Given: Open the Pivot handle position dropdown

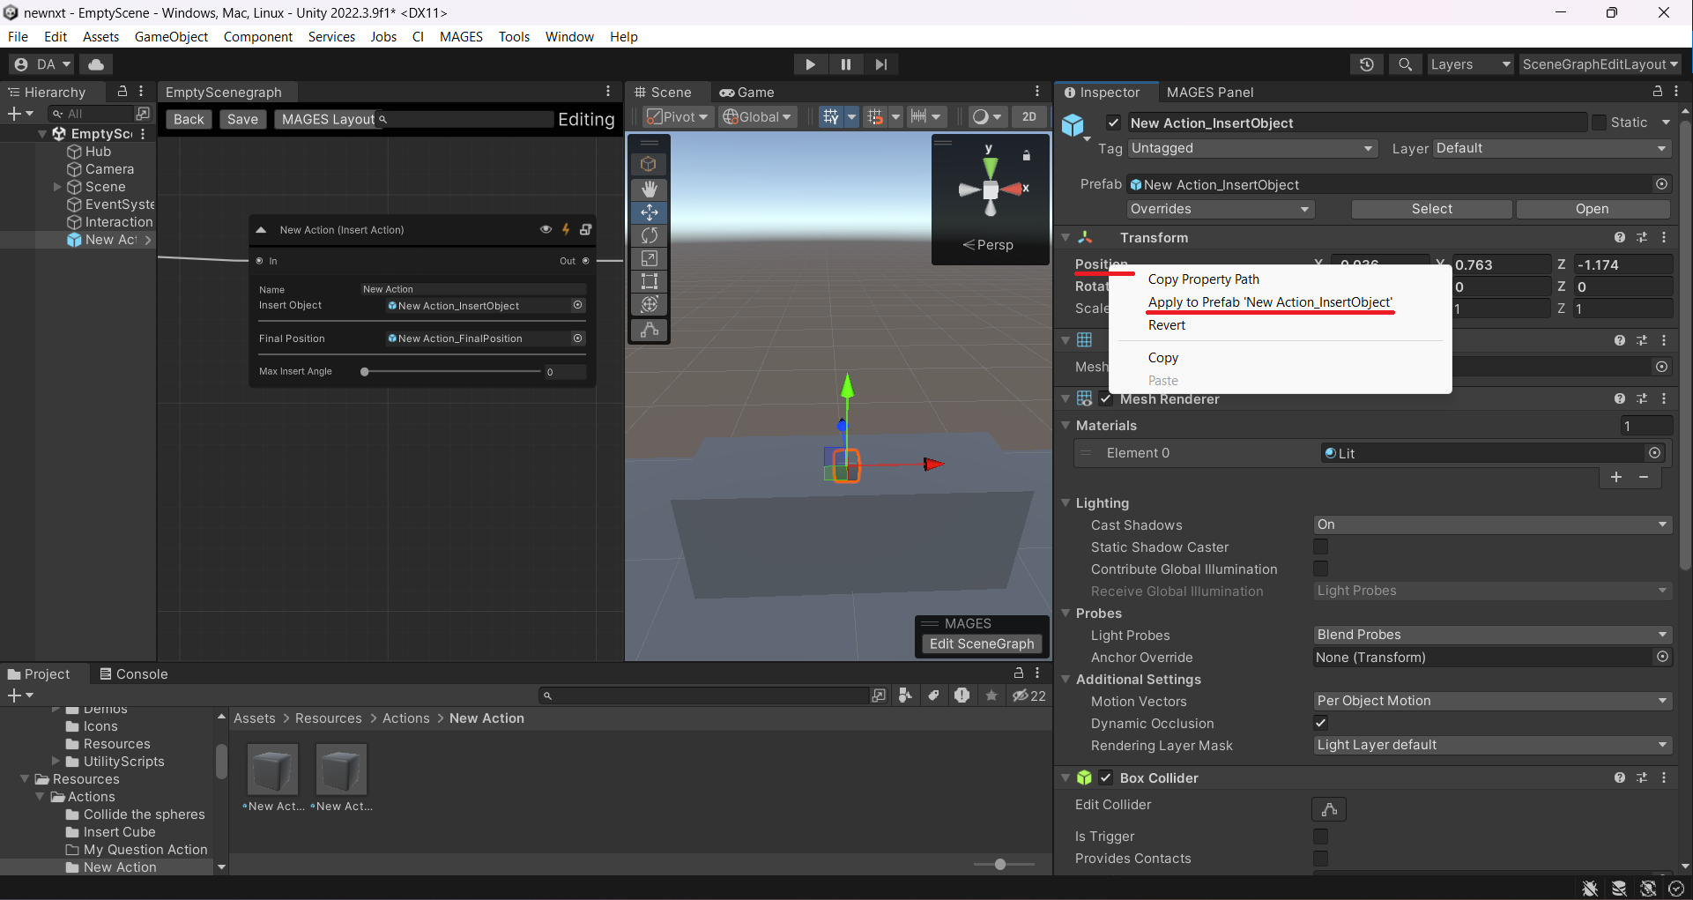Looking at the screenshot, I should (x=677, y=116).
